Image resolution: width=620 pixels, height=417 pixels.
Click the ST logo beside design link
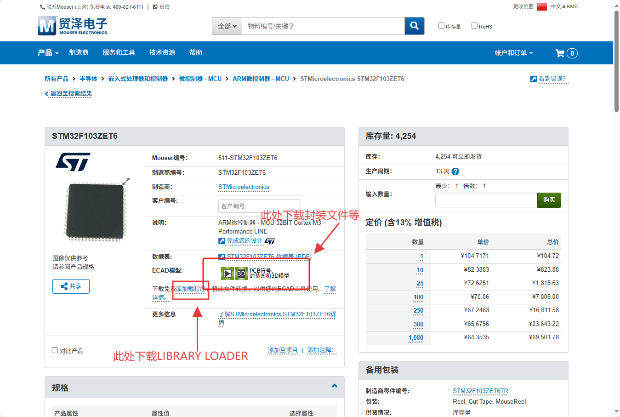[x=270, y=241]
